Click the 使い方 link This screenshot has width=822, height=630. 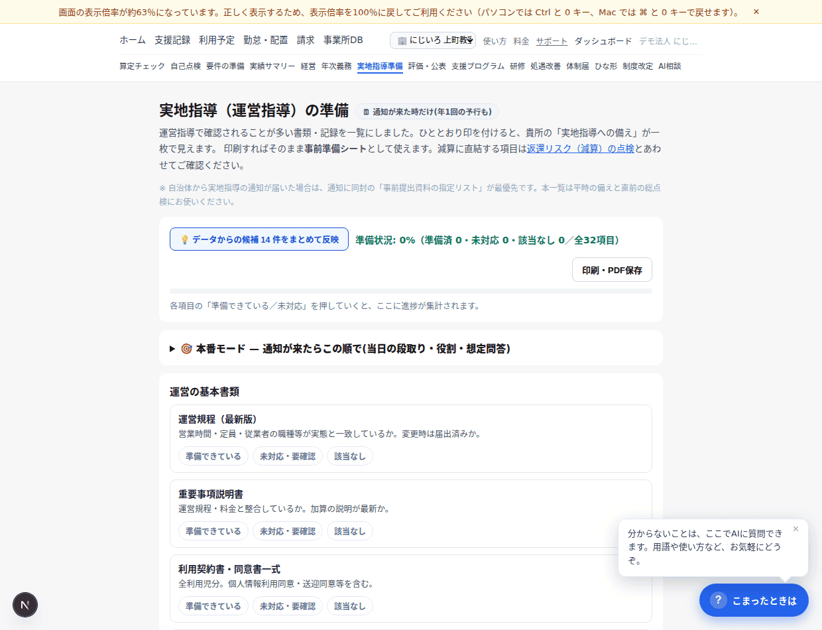pyautogui.click(x=495, y=41)
